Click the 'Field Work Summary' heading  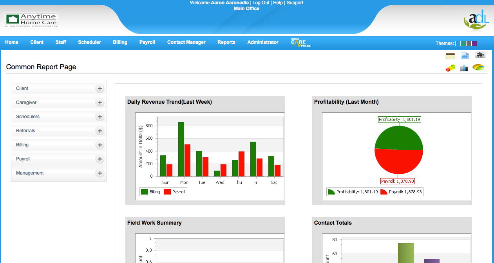tap(154, 223)
